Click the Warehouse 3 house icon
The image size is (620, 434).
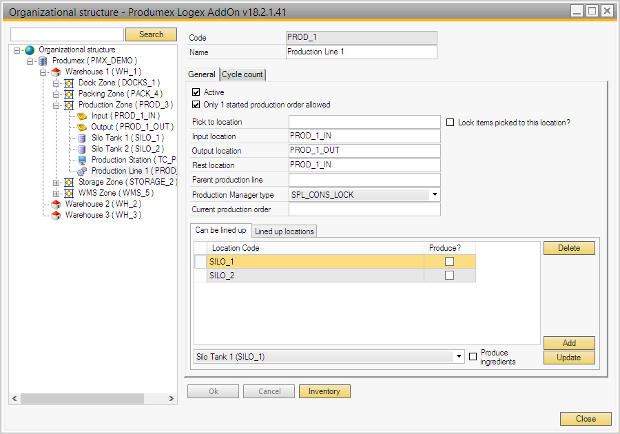pyautogui.click(x=56, y=216)
